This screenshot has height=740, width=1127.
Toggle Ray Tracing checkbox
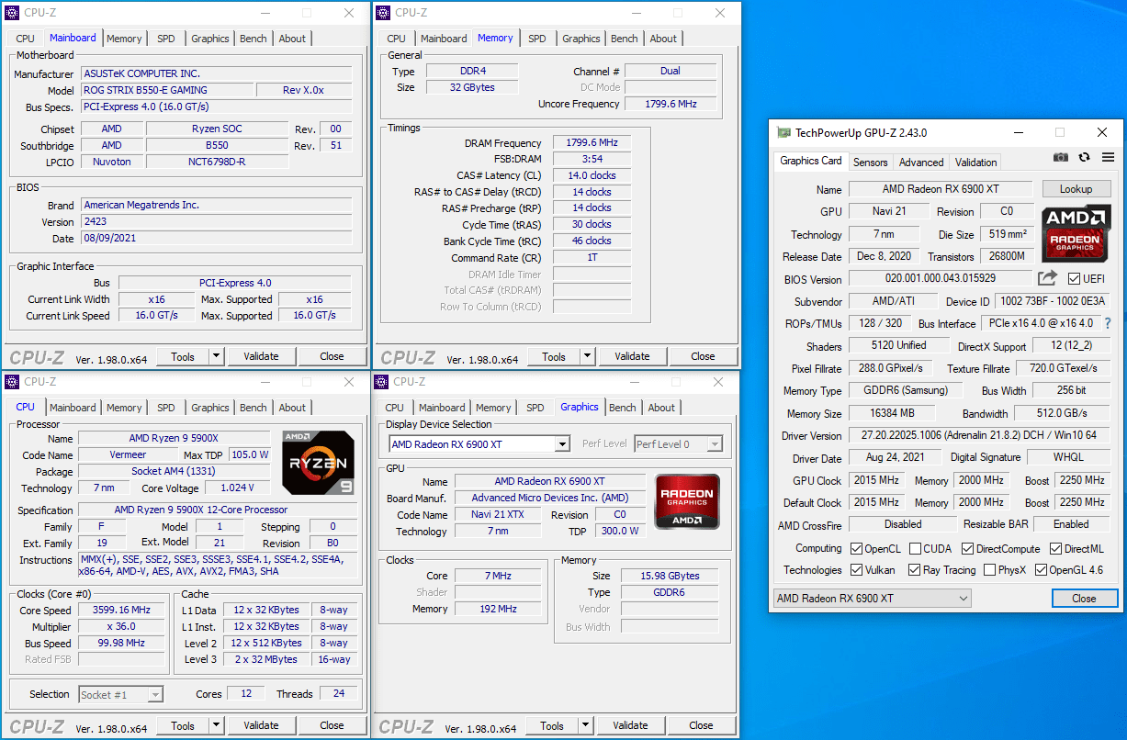pos(914,570)
